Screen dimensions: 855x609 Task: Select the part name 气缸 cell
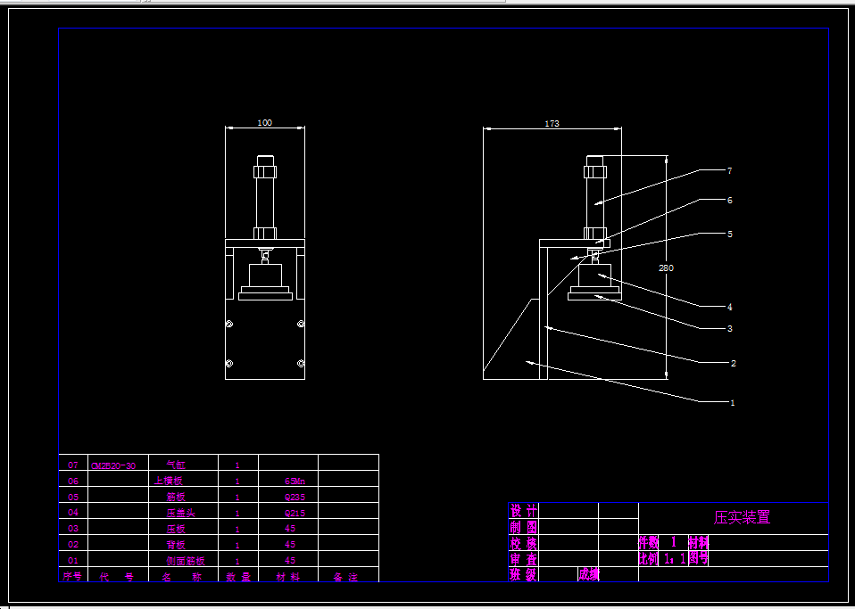[x=176, y=465]
